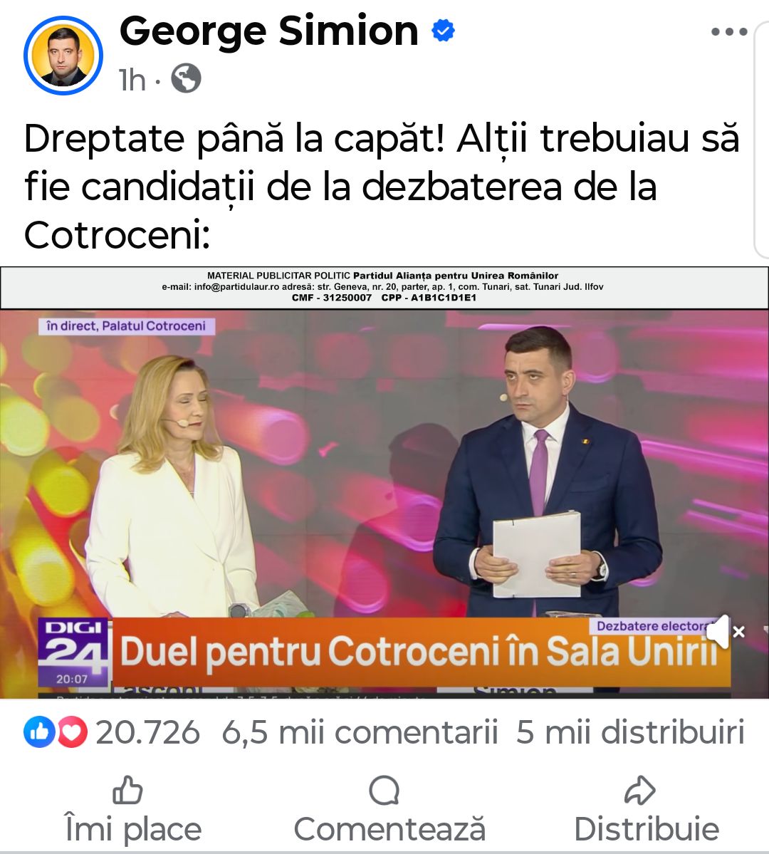The height and width of the screenshot is (854, 769).
Task: View the 20.726 reactions list
Action: [x=147, y=732]
